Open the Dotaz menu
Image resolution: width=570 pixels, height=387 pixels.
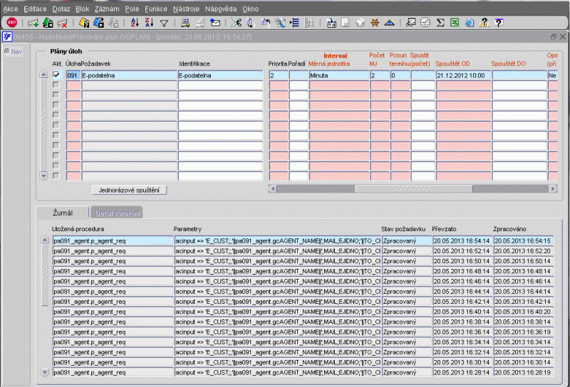pos(61,9)
